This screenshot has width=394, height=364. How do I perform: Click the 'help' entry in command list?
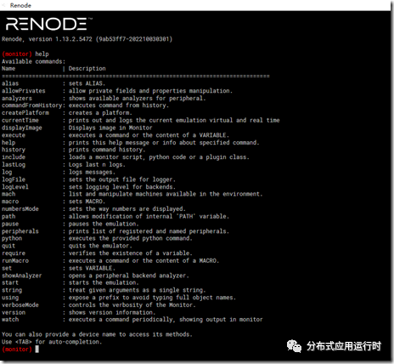pos(8,142)
